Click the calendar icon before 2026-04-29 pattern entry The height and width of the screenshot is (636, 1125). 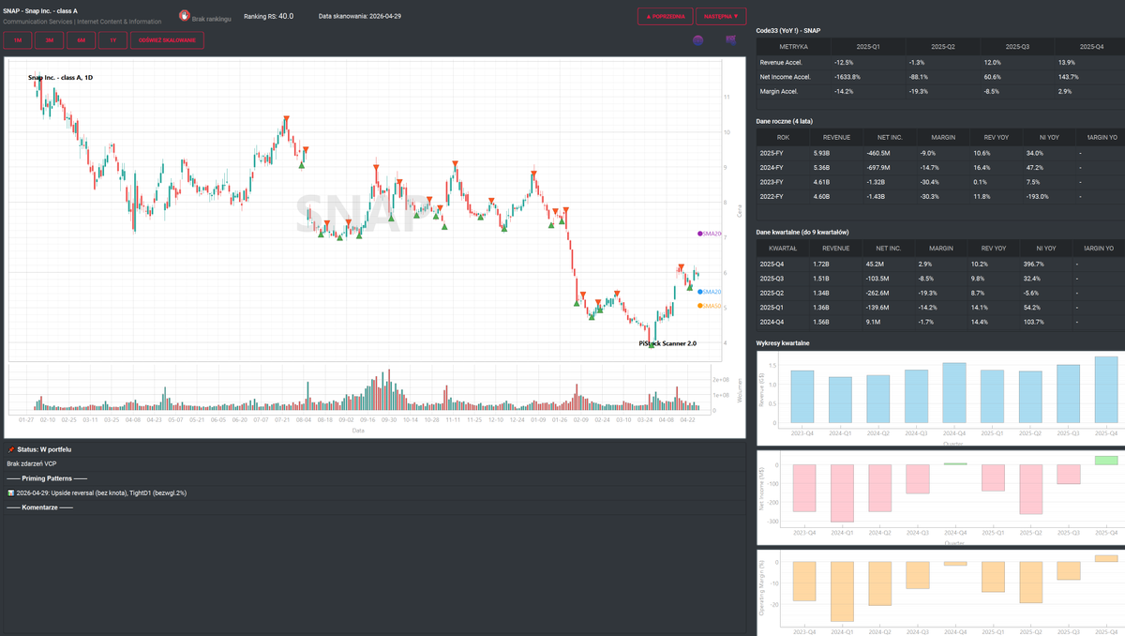point(10,492)
